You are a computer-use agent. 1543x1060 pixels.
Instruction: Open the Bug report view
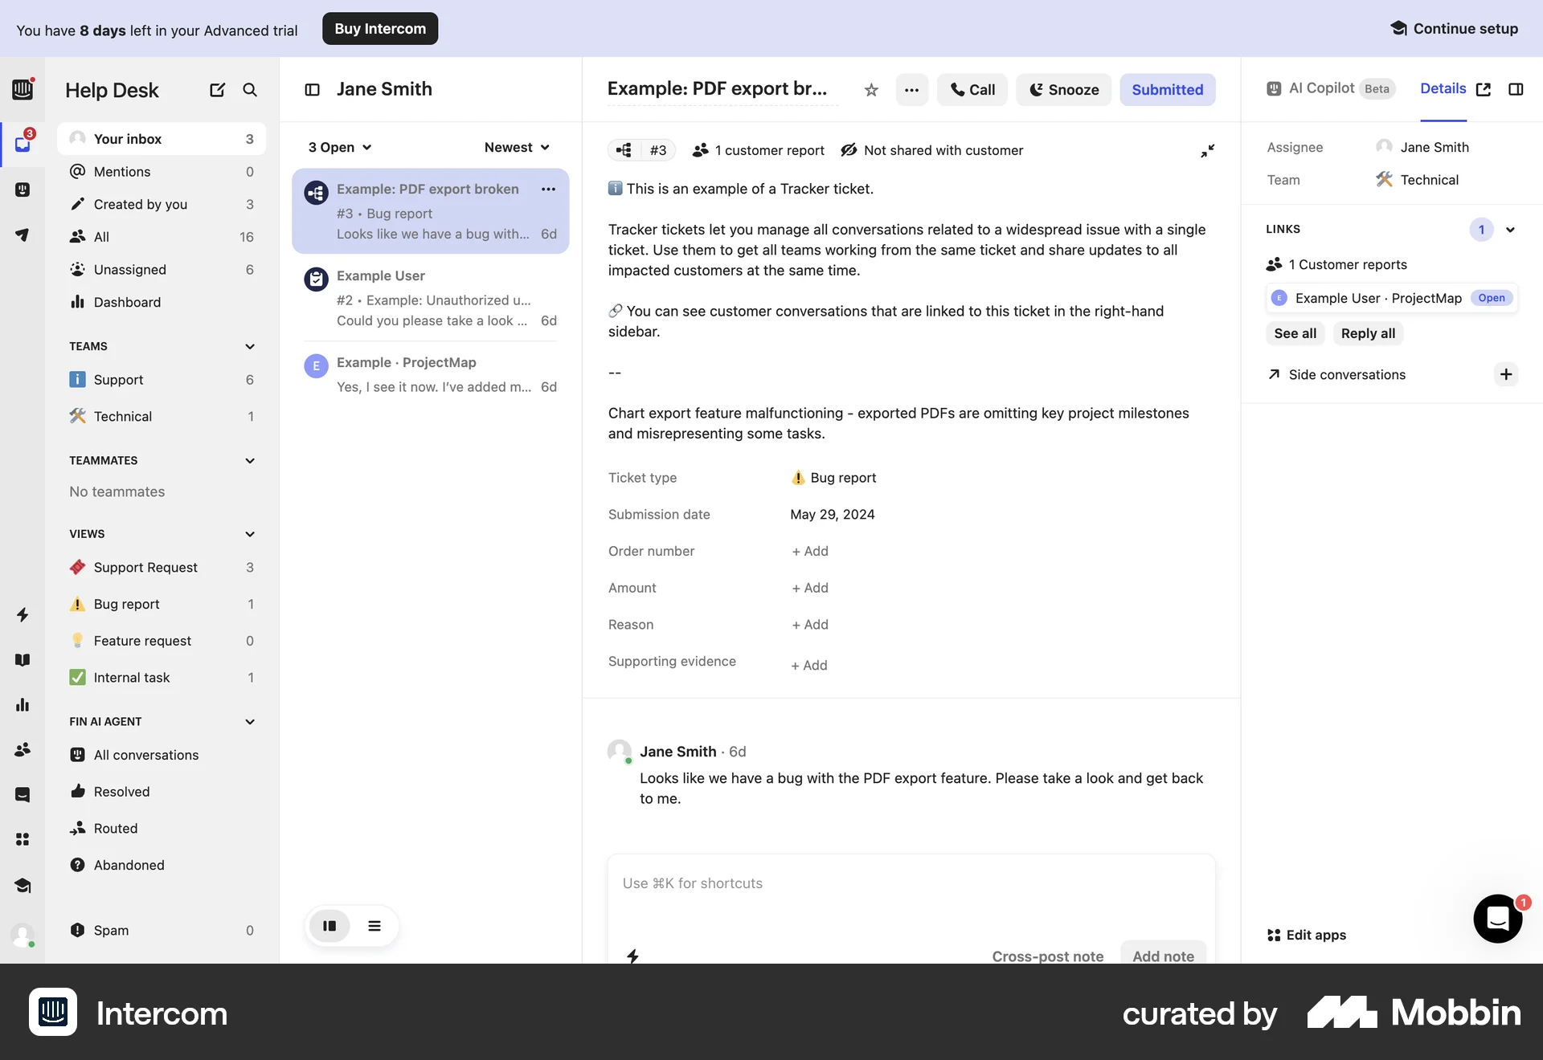[x=125, y=604]
